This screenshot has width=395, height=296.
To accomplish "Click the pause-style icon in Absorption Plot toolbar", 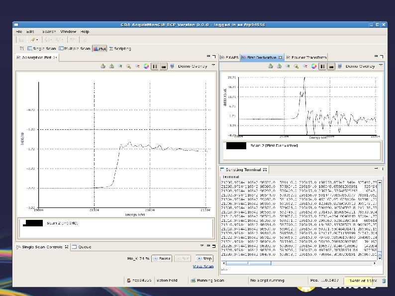I will coord(155,66).
